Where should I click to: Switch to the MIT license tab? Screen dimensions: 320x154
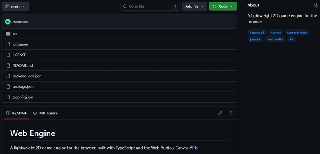[x=45, y=113]
